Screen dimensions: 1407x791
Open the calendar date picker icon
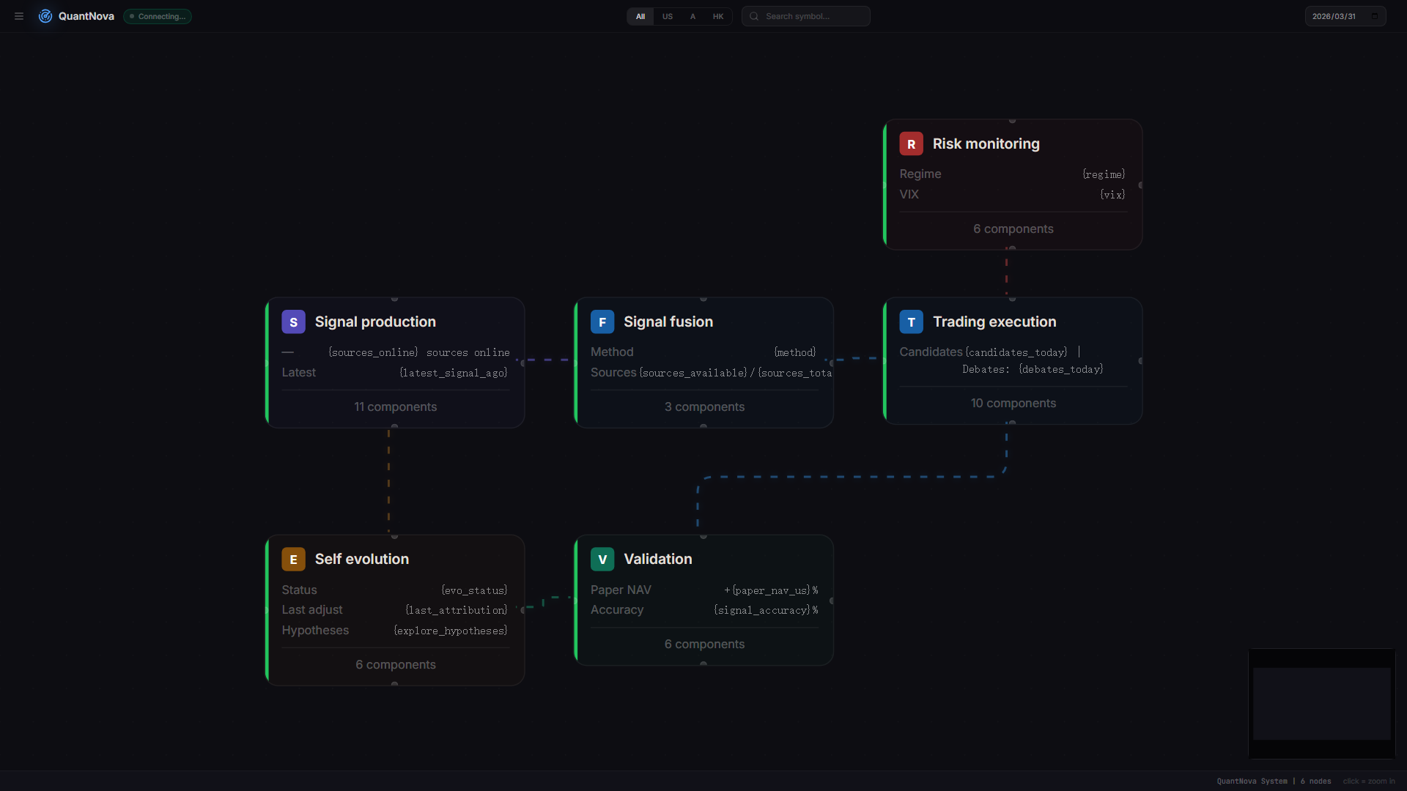point(1375,16)
